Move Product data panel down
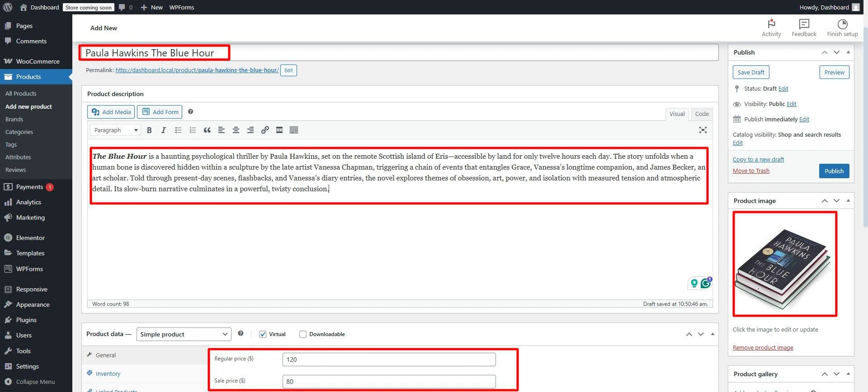This screenshot has width=868, height=392. click(x=701, y=334)
